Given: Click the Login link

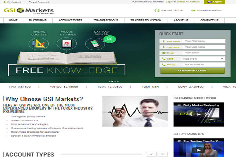Looking at the screenshot, I should coord(169,2).
